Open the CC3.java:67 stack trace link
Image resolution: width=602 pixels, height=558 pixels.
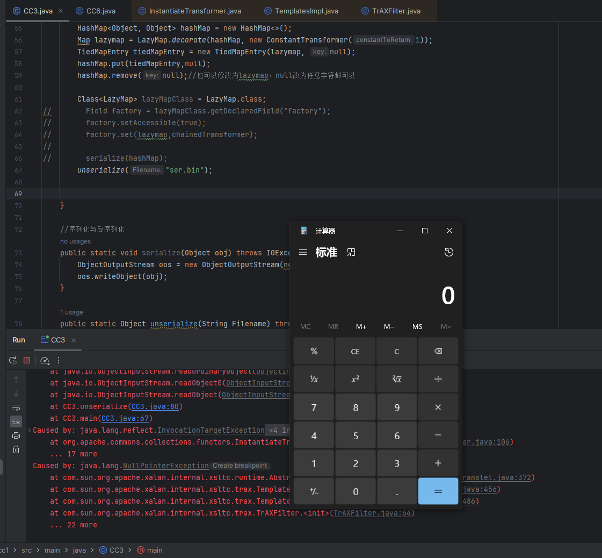coord(125,418)
